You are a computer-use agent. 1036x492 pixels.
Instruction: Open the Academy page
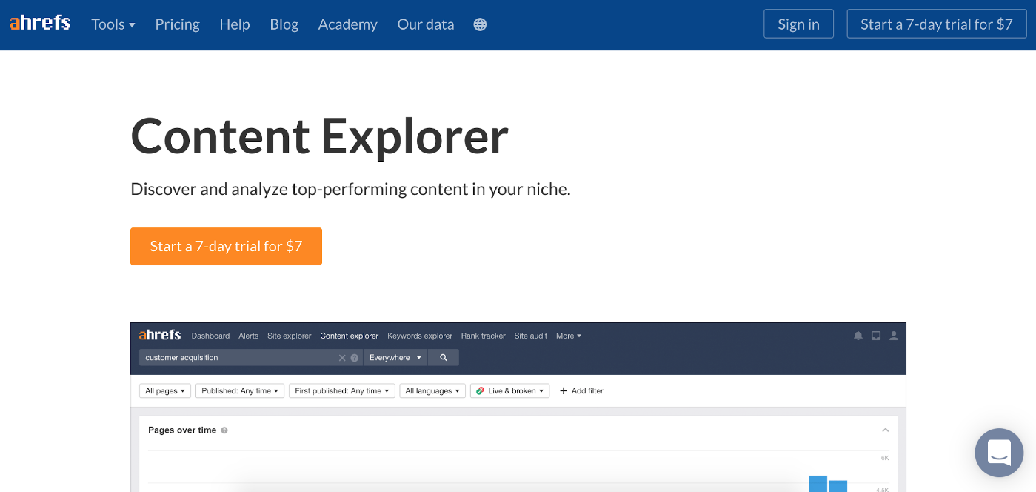coord(348,24)
